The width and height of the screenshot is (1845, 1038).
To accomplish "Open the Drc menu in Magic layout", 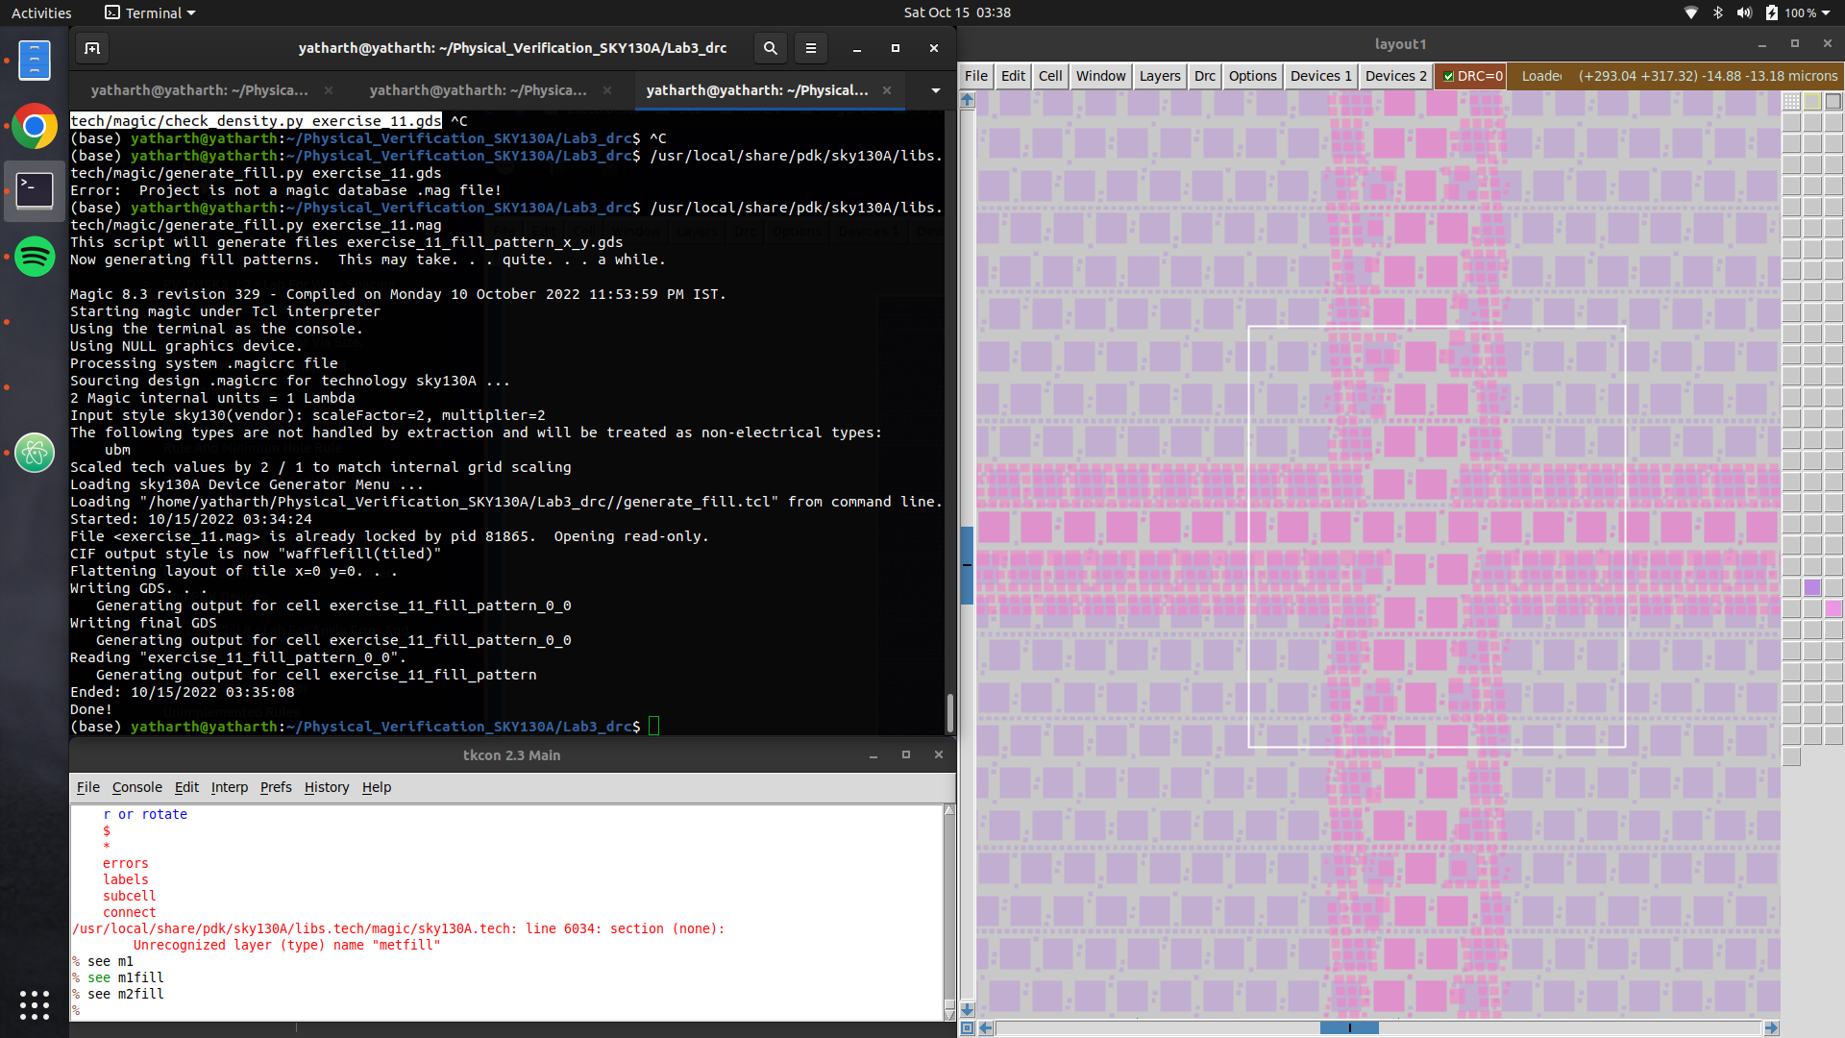I will tap(1204, 76).
